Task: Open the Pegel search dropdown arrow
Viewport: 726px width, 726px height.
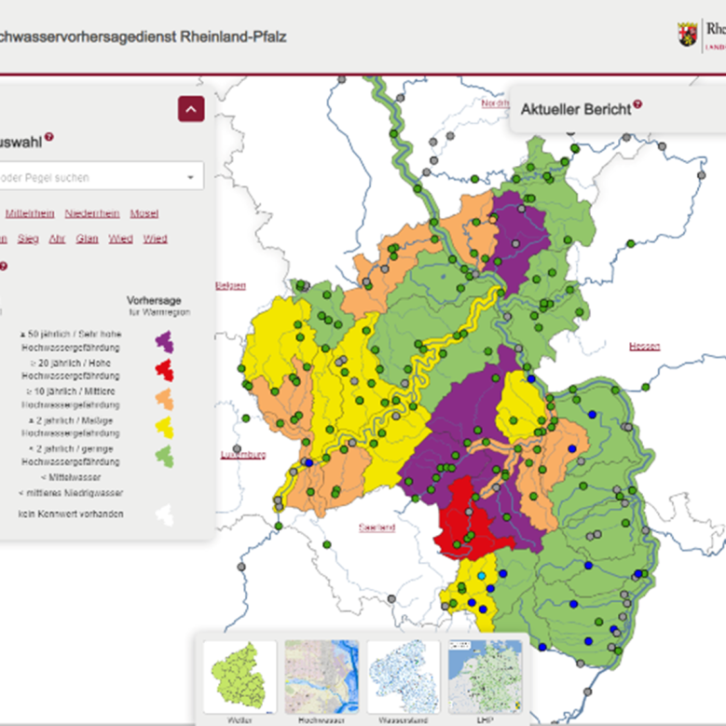Action: pyautogui.click(x=190, y=177)
